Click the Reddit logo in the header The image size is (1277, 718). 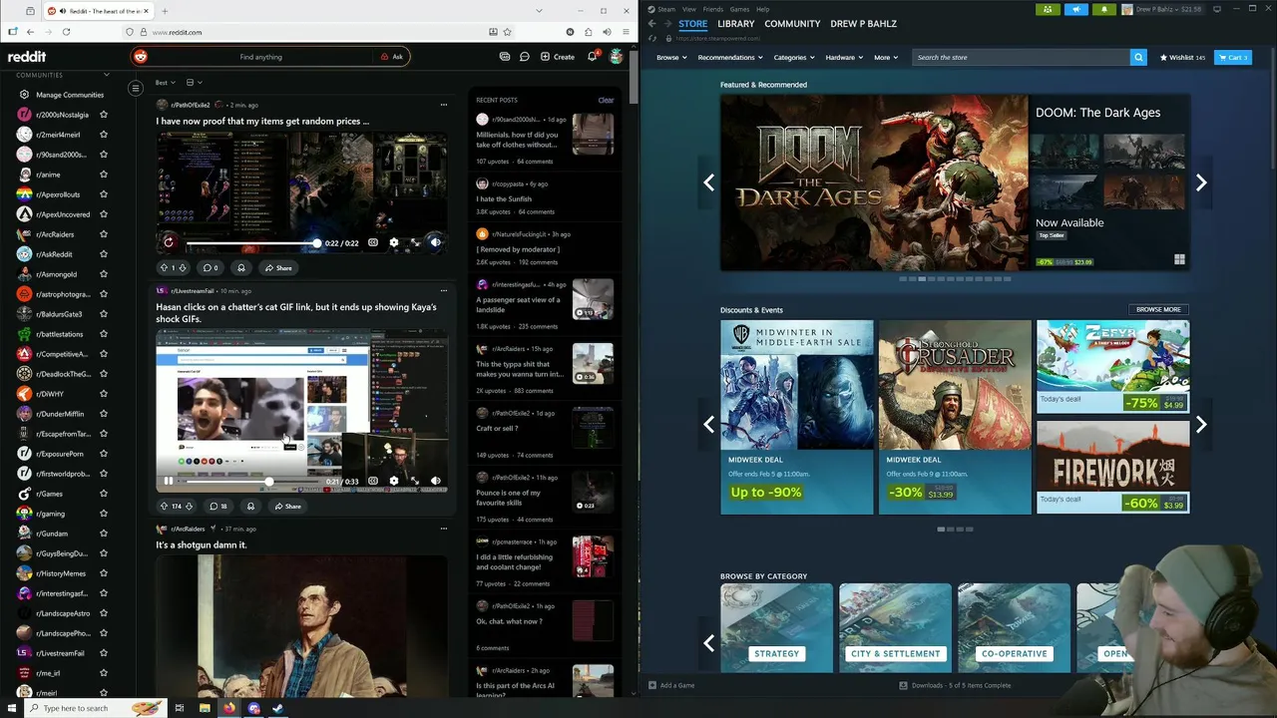27,57
